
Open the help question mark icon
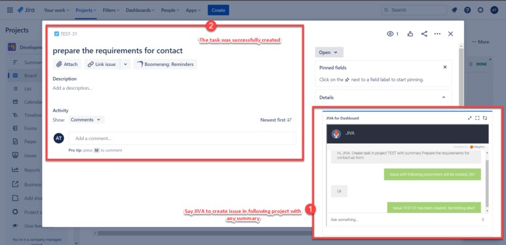[x=468, y=10]
